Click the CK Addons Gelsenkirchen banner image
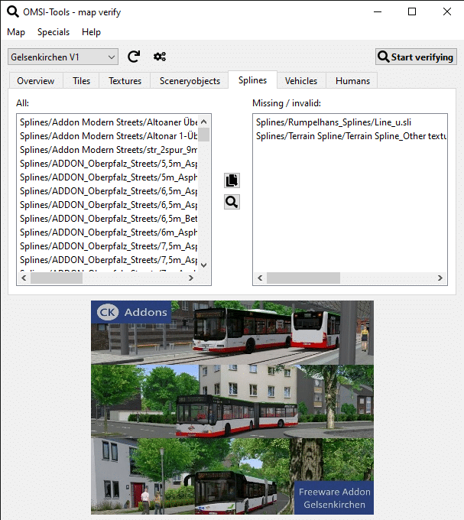464x520 pixels. click(232, 407)
